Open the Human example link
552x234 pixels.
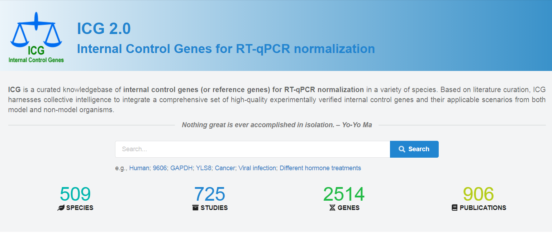tap(139, 168)
